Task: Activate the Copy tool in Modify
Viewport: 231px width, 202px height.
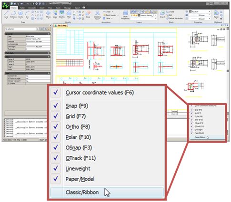Action: coord(55,14)
